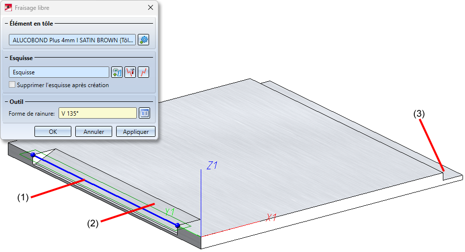Screen dimensions: 465x252
Task: Enable Supprimer l'esquisse après création checkbox
Action: [x=12, y=85]
